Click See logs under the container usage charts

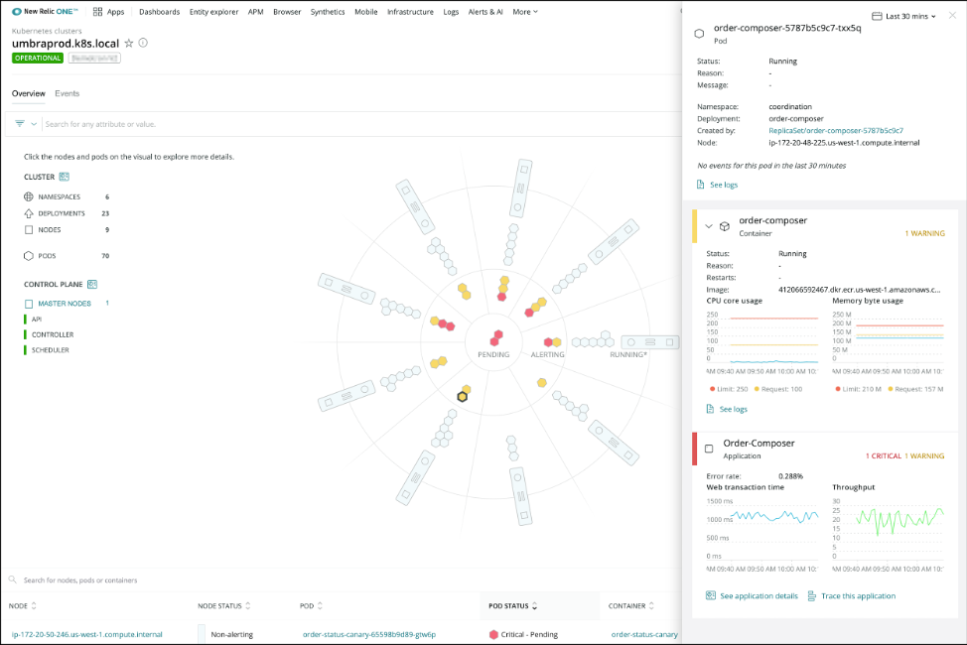click(x=734, y=410)
